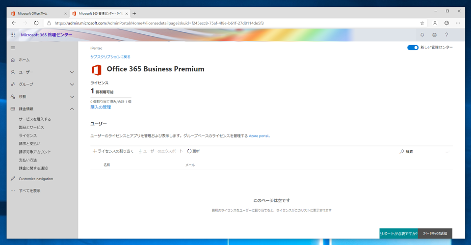Minimize the browser window

436,11
